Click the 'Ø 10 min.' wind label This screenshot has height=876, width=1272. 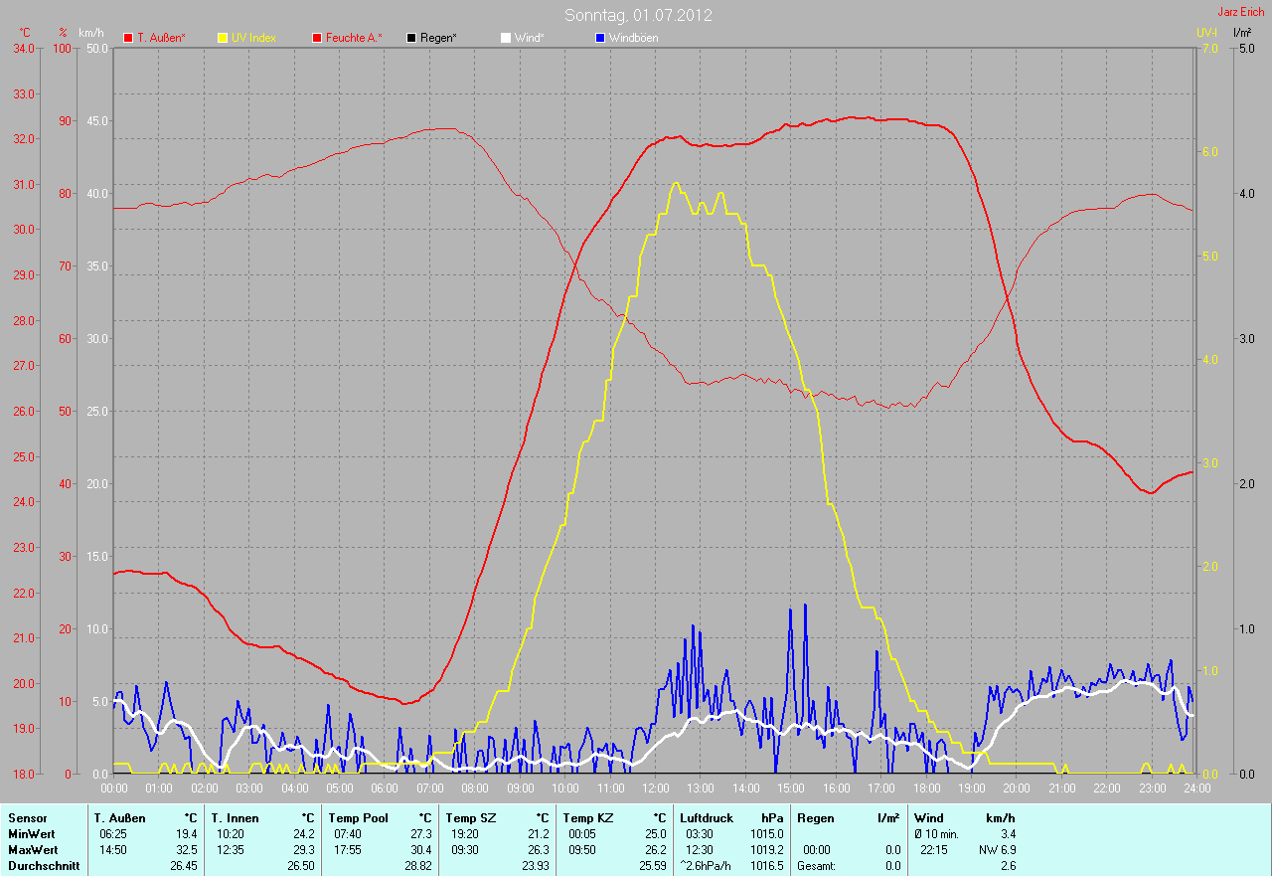(x=937, y=834)
